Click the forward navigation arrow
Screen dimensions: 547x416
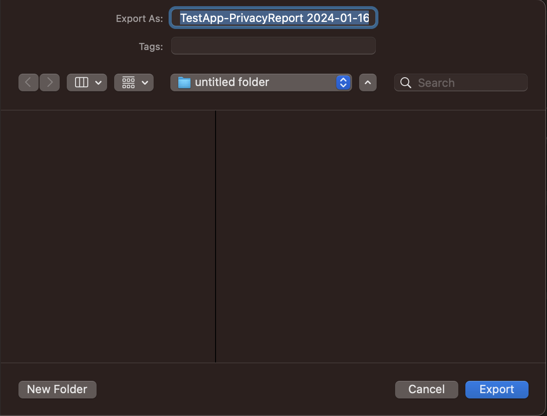tap(50, 82)
